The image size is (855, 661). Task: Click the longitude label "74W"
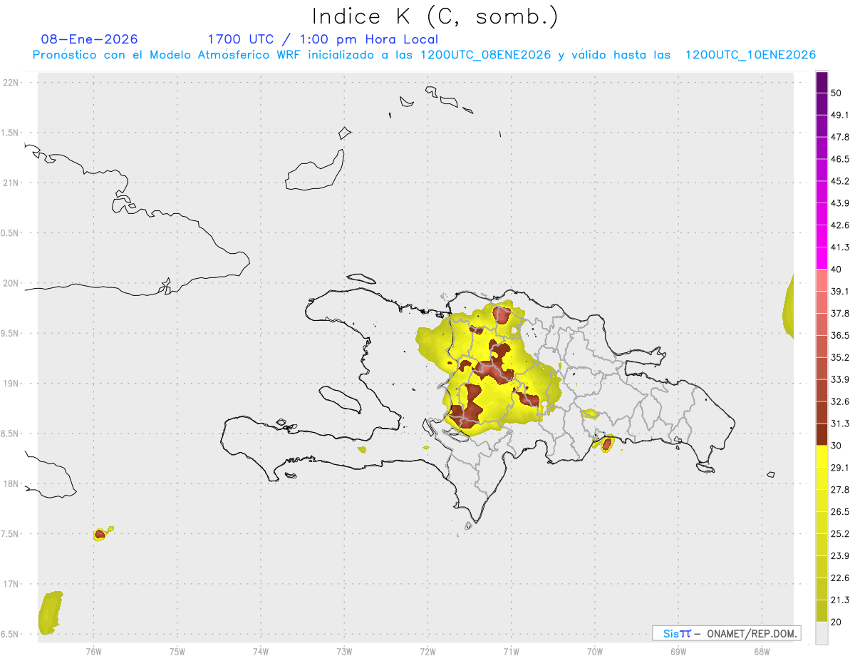pyautogui.click(x=260, y=652)
